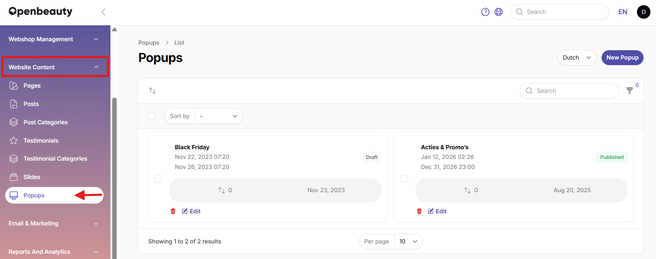Click the reorder arrows icon above list

(x=152, y=91)
